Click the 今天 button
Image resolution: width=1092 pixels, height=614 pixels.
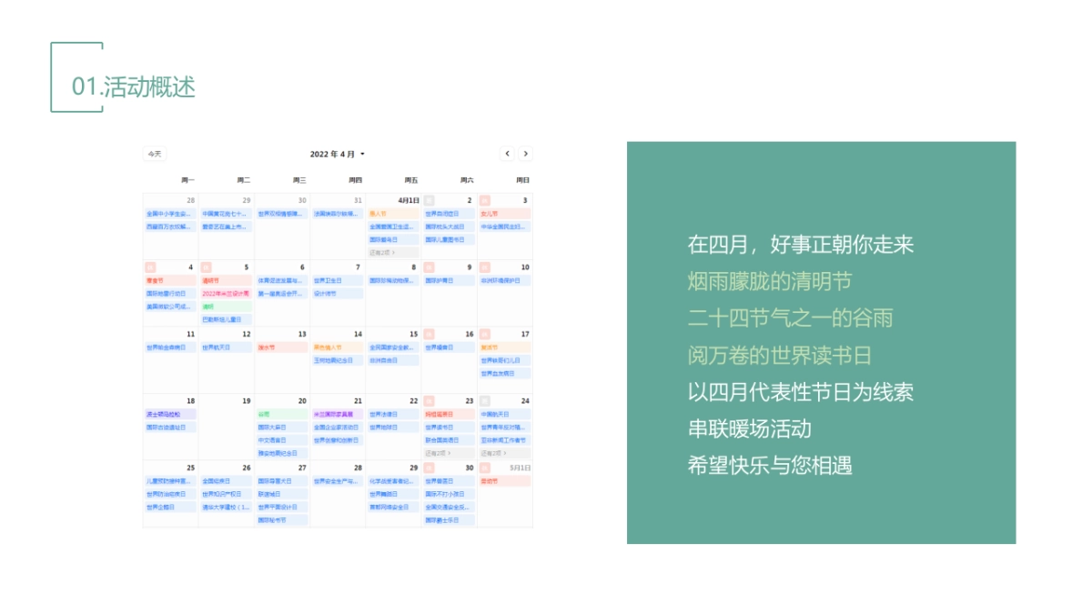pos(153,154)
